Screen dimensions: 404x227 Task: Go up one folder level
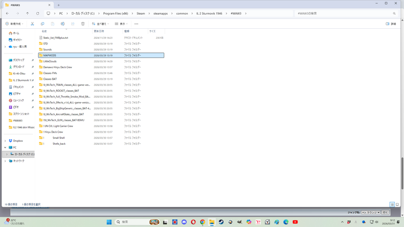(x=27, y=14)
